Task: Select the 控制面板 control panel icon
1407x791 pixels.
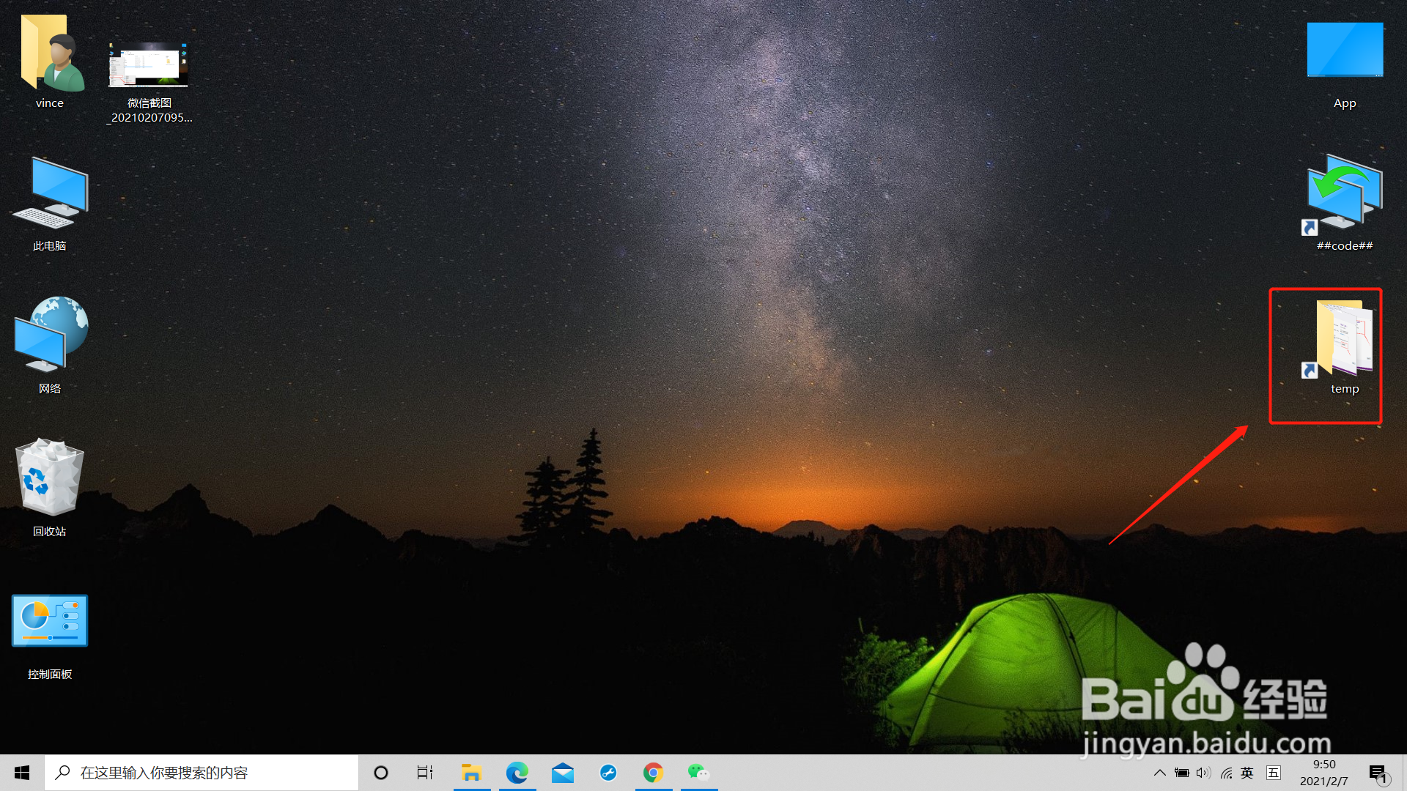Action: tap(50, 621)
